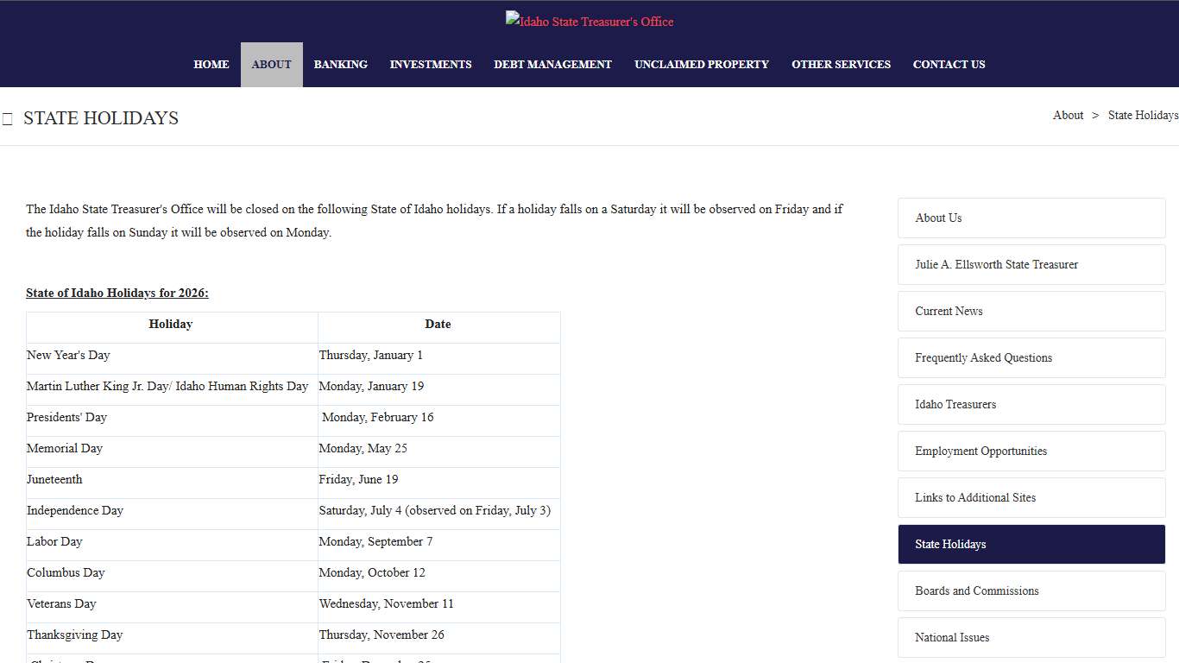Open DEBT MANAGEMENT page
1179x663 pixels.
coord(552,64)
